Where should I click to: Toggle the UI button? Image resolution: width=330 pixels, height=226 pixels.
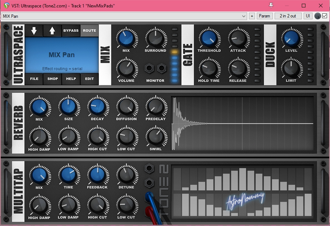308,16
